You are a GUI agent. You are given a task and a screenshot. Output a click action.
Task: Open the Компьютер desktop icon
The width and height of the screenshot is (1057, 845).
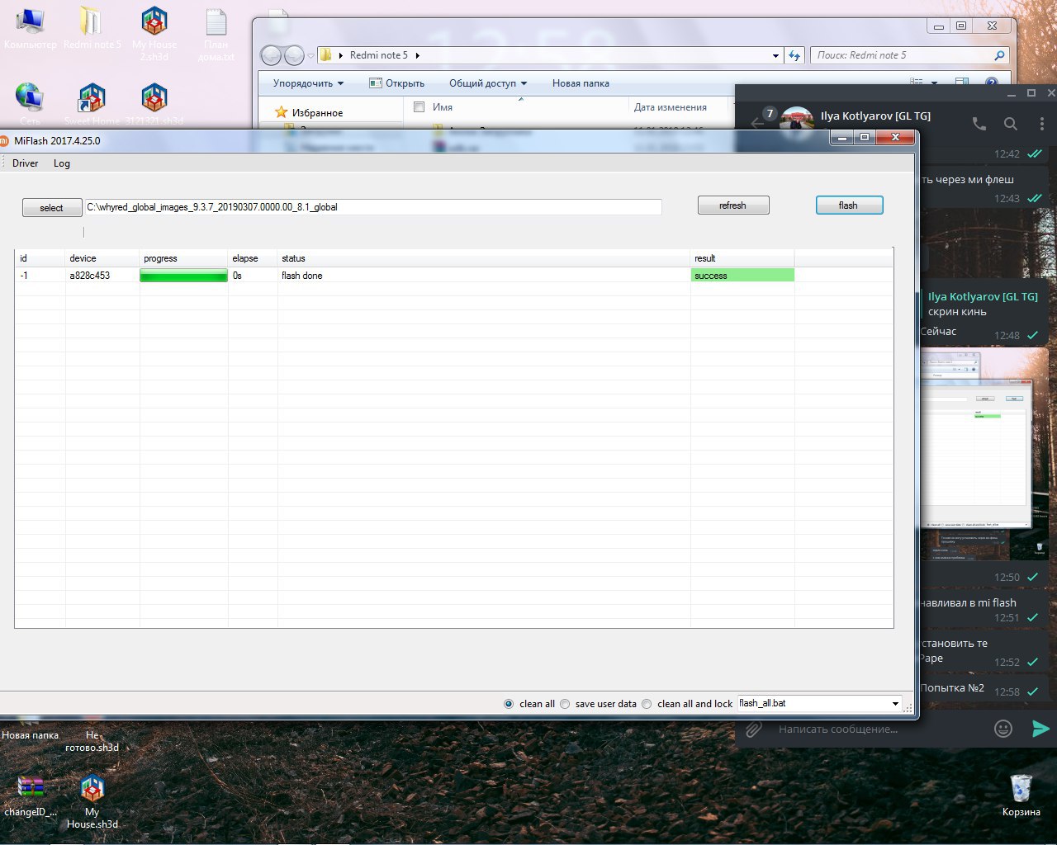31,28
